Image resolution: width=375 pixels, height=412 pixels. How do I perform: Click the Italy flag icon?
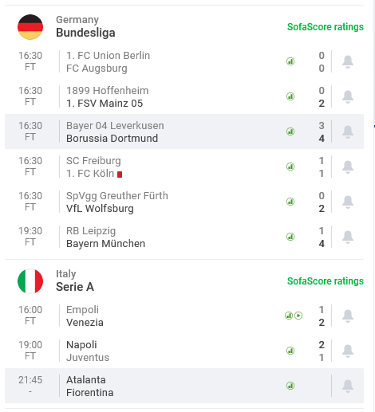click(x=30, y=281)
